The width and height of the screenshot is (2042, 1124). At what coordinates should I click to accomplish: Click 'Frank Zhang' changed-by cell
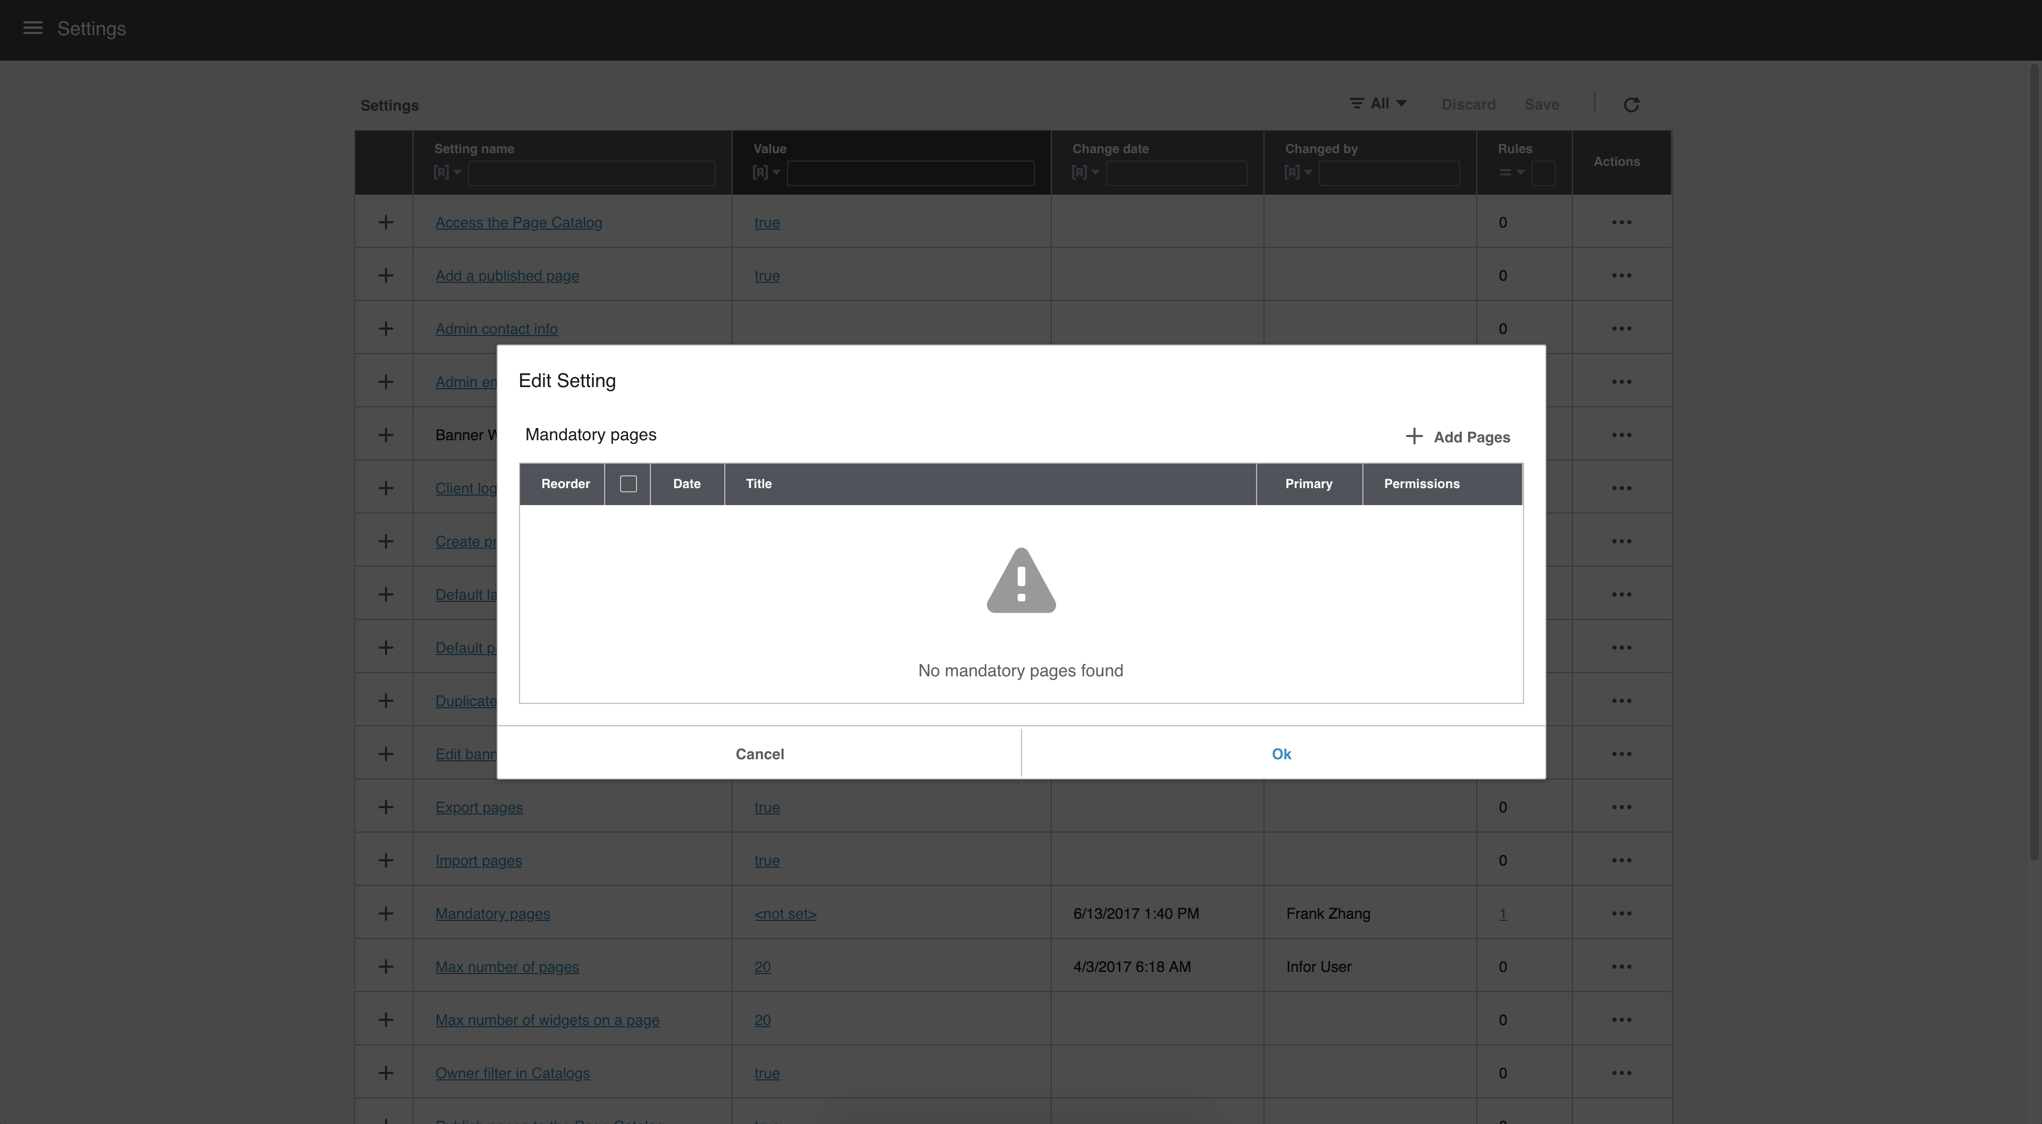1328,913
